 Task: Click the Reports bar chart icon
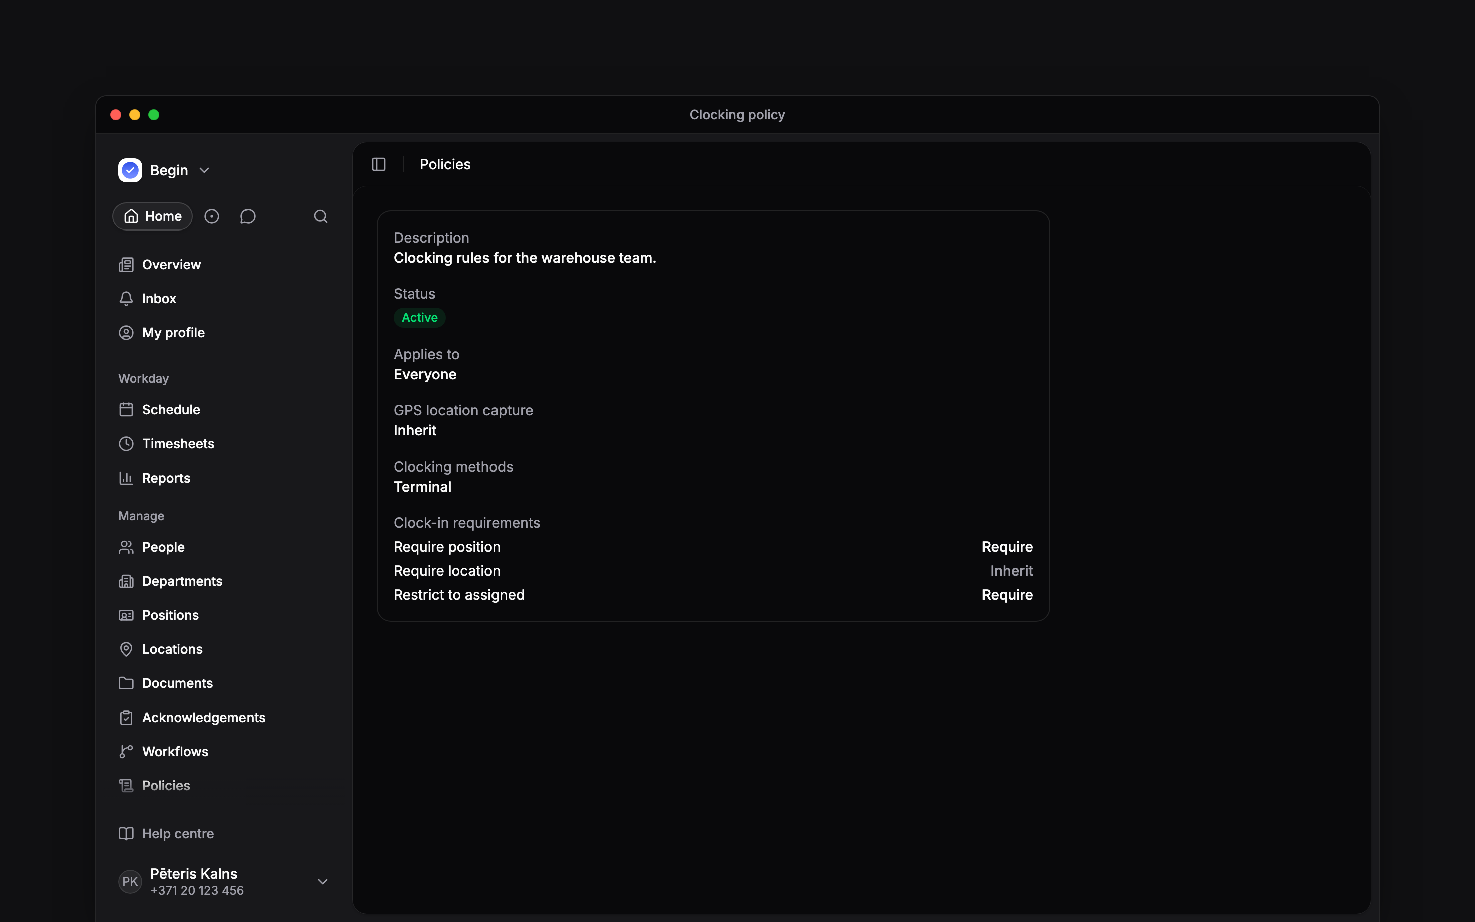click(x=126, y=478)
